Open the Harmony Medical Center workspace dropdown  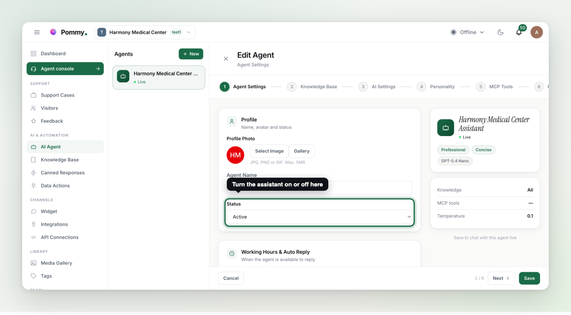click(145, 32)
